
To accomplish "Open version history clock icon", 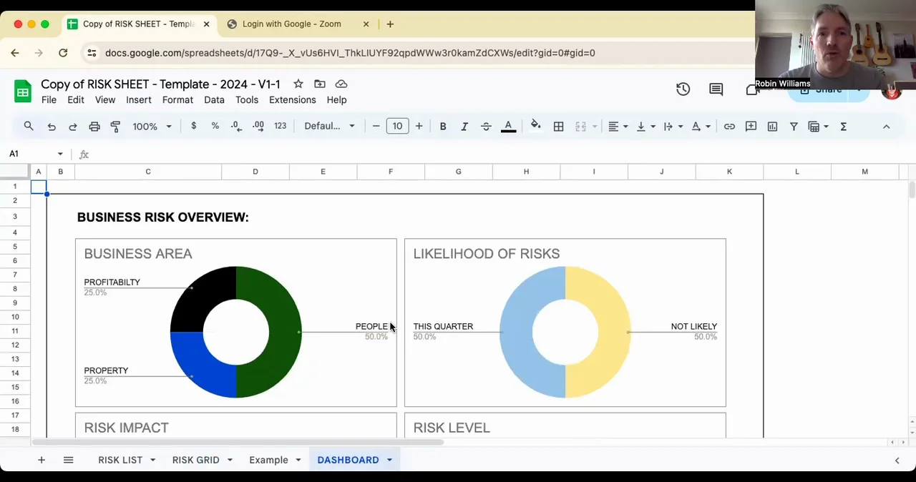I will [683, 89].
